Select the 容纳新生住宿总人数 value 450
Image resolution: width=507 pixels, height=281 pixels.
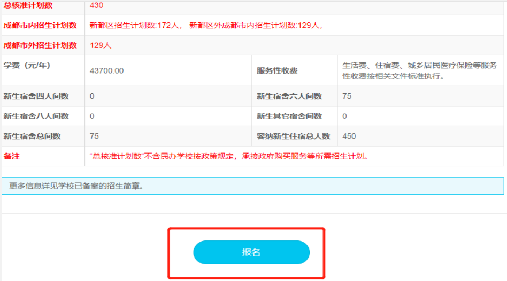[349, 136]
